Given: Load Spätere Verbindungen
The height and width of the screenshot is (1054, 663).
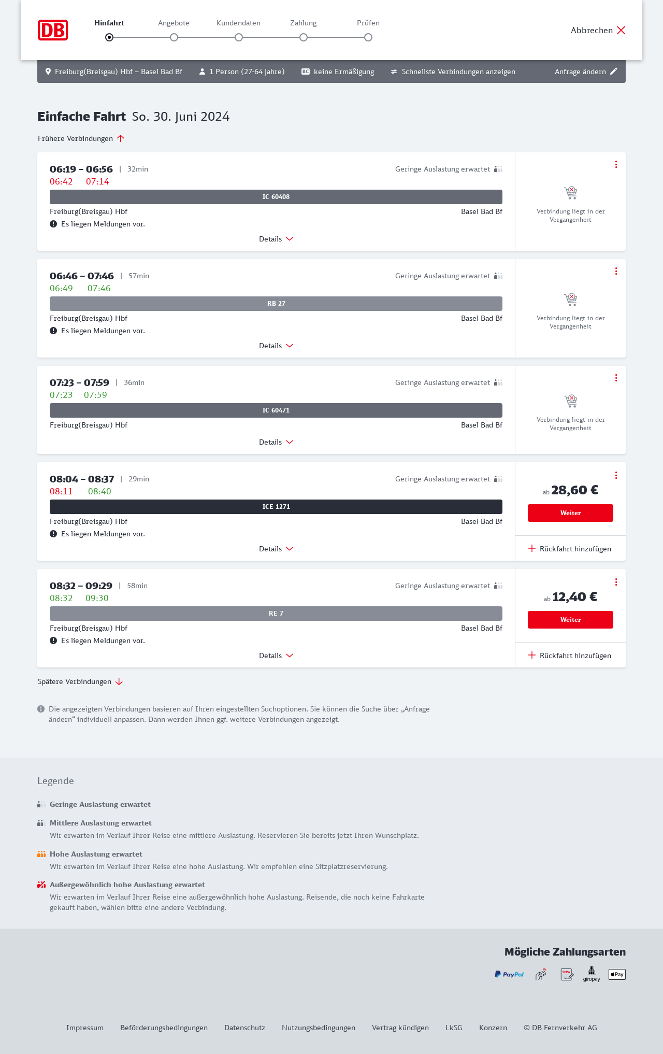Looking at the screenshot, I should pos(80,681).
